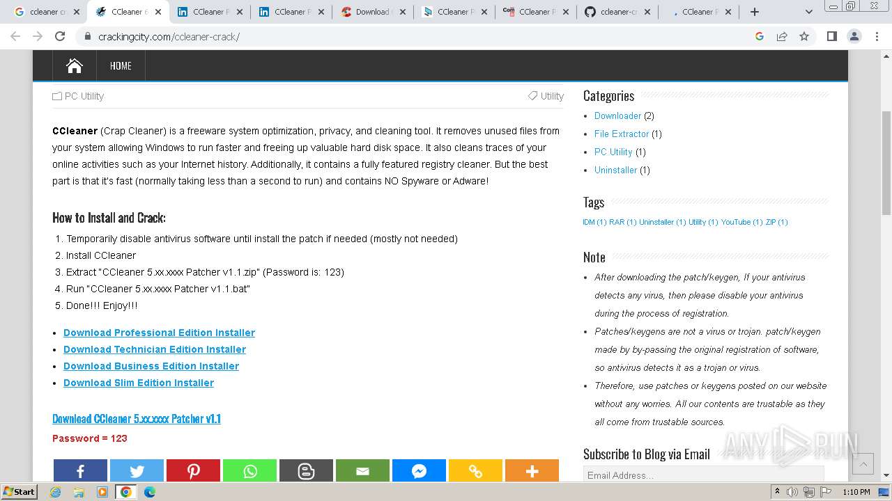Image resolution: width=892 pixels, height=501 pixels.
Task: Launch Internet Explorer from taskbar
Action: (x=56, y=492)
